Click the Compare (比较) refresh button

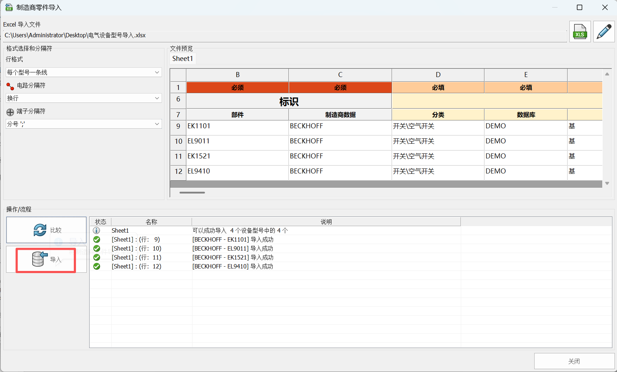(x=46, y=230)
